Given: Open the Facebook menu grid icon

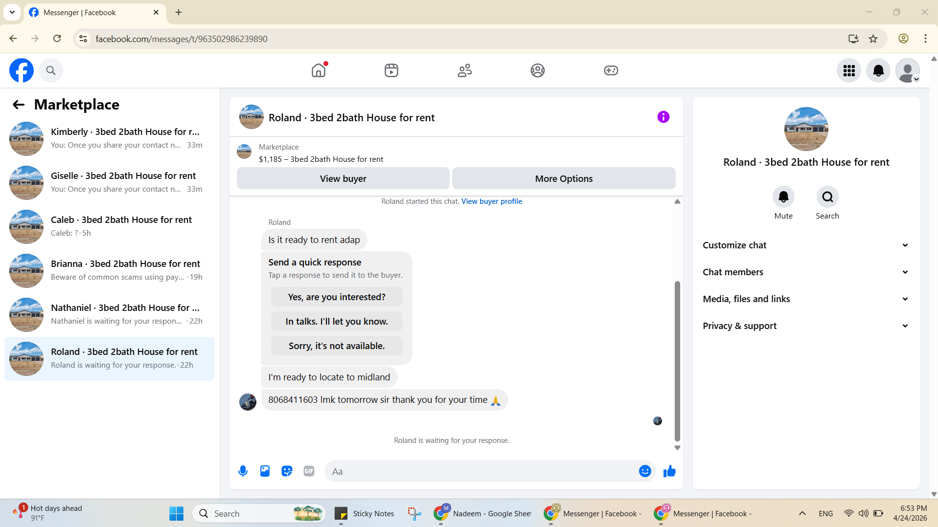Looking at the screenshot, I should 849,70.
